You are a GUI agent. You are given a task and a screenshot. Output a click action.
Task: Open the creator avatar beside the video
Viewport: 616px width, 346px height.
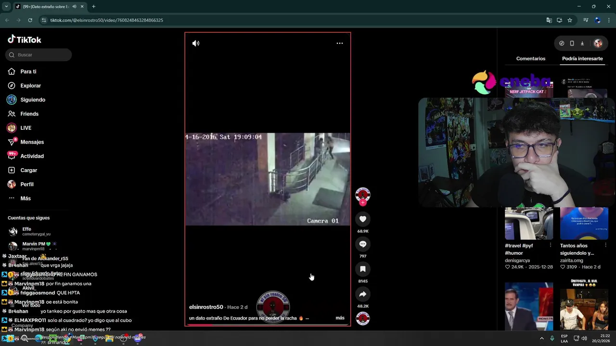(x=363, y=195)
